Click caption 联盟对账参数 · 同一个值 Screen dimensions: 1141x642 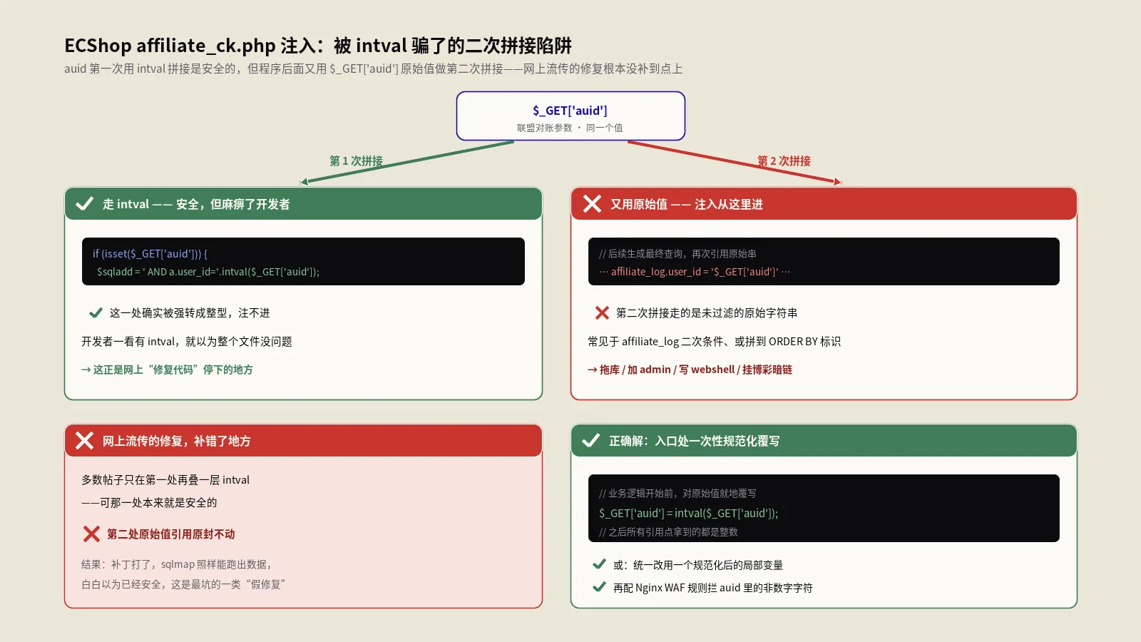point(570,128)
